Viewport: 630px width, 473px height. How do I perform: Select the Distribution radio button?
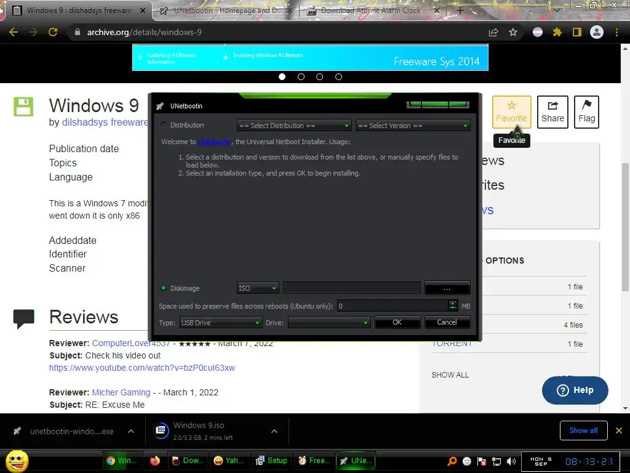point(164,124)
